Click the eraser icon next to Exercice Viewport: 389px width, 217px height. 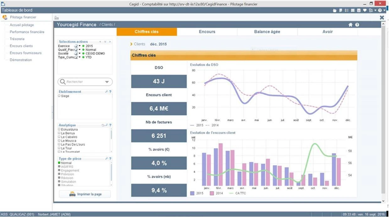coord(76,46)
